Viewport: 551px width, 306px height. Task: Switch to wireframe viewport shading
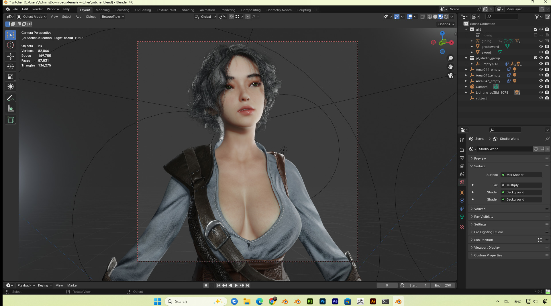pos(430,17)
